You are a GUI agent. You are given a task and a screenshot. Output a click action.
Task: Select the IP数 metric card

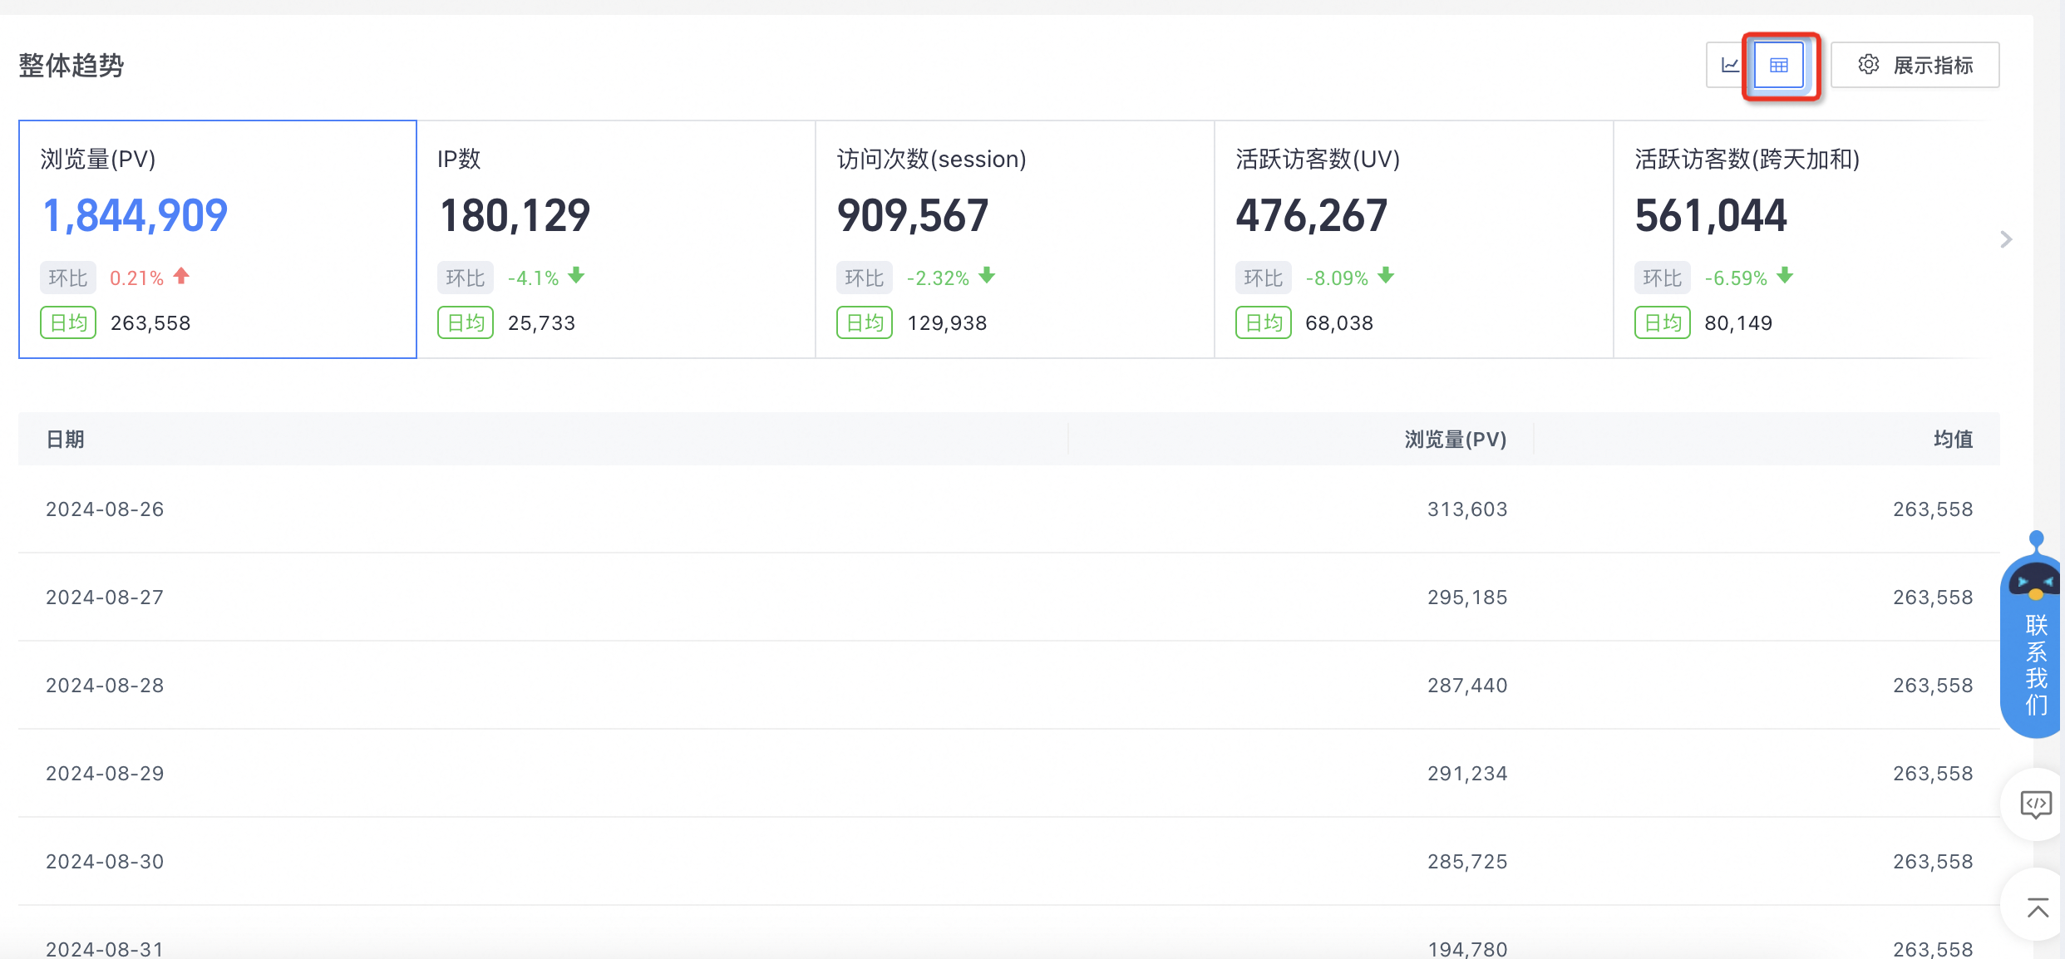coord(616,239)
